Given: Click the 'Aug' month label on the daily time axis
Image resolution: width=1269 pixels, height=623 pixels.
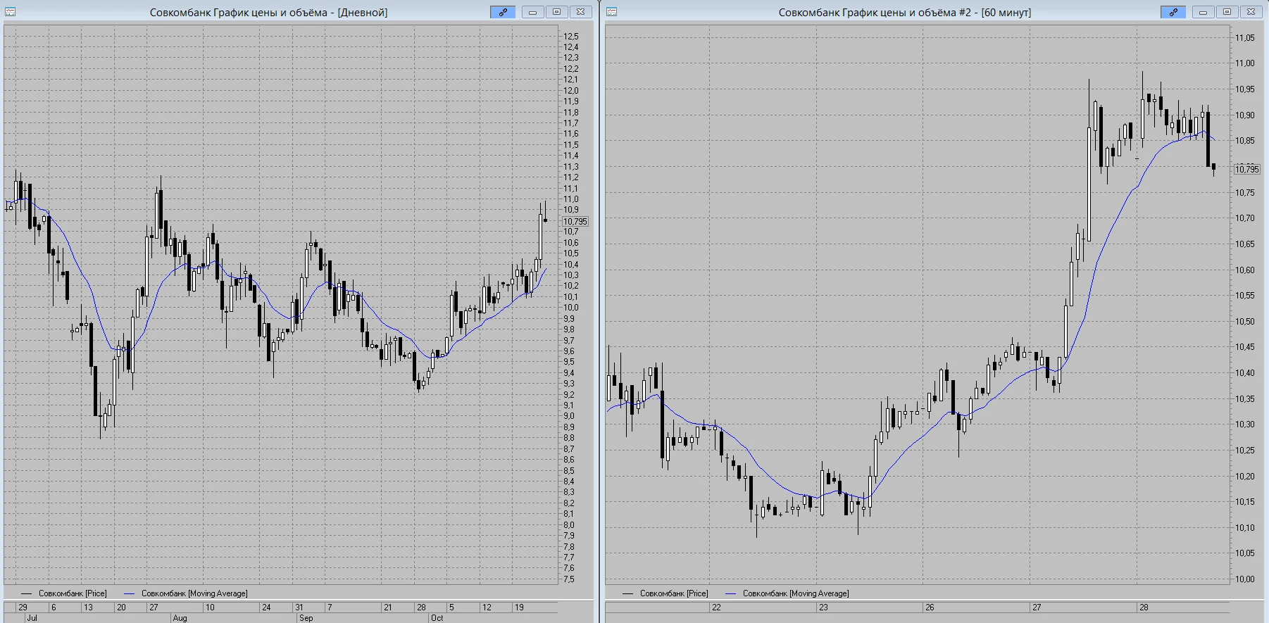Looking at the screenshot, I should coord(180,618).
